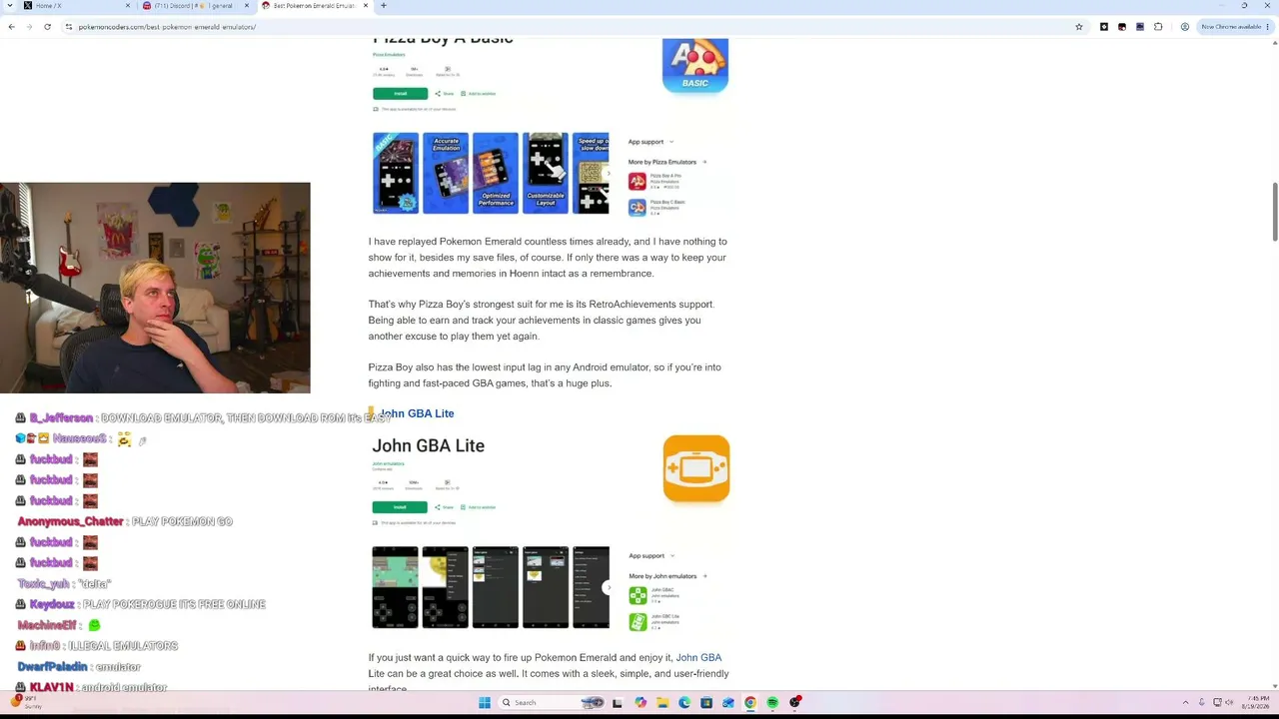Switch to Google Chrome on the taskbar
Image resolution: width=1279 pixels, height=719 pixels.
pyautogui.click(x=750, y=703)
